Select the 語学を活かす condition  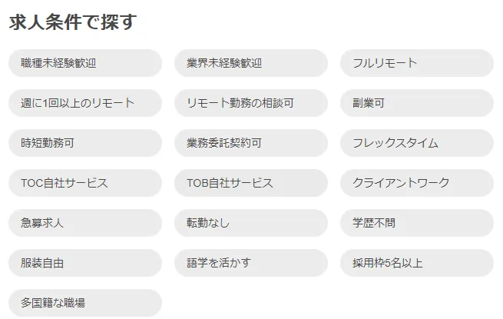pos(251,263)
